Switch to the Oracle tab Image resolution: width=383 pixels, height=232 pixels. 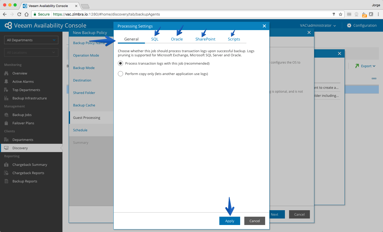tap(177, 39)
